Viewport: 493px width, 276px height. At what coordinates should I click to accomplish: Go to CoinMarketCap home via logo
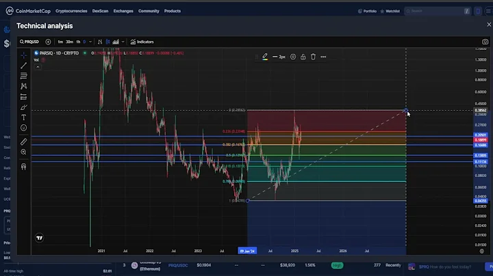[x=28, y=11]
